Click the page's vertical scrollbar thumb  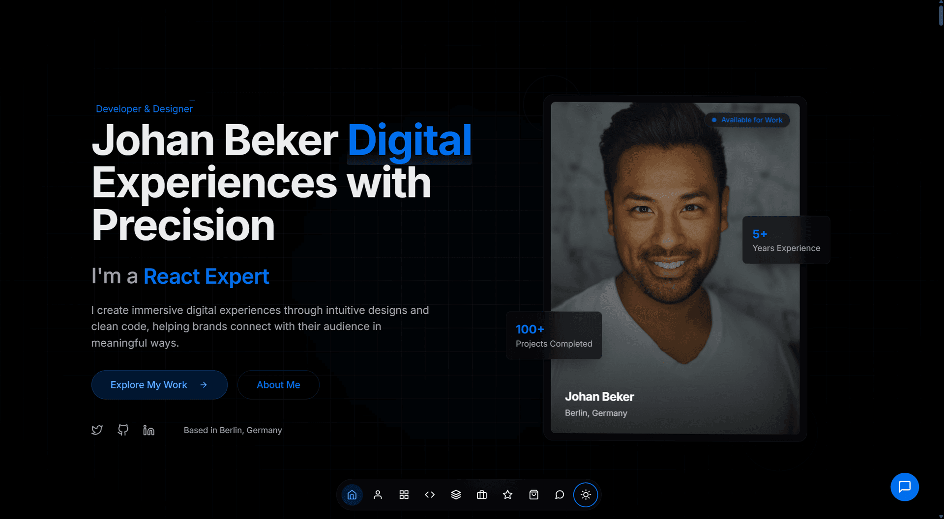pyautogui.click(x=941, y=14)
